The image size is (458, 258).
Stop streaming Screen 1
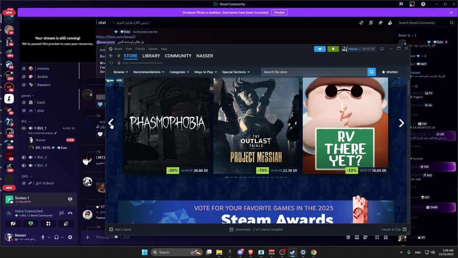pyautogui.click(x=70, y=199)
